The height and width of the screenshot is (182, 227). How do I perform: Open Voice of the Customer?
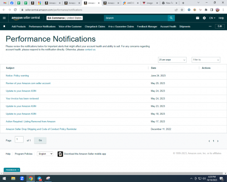70,26
